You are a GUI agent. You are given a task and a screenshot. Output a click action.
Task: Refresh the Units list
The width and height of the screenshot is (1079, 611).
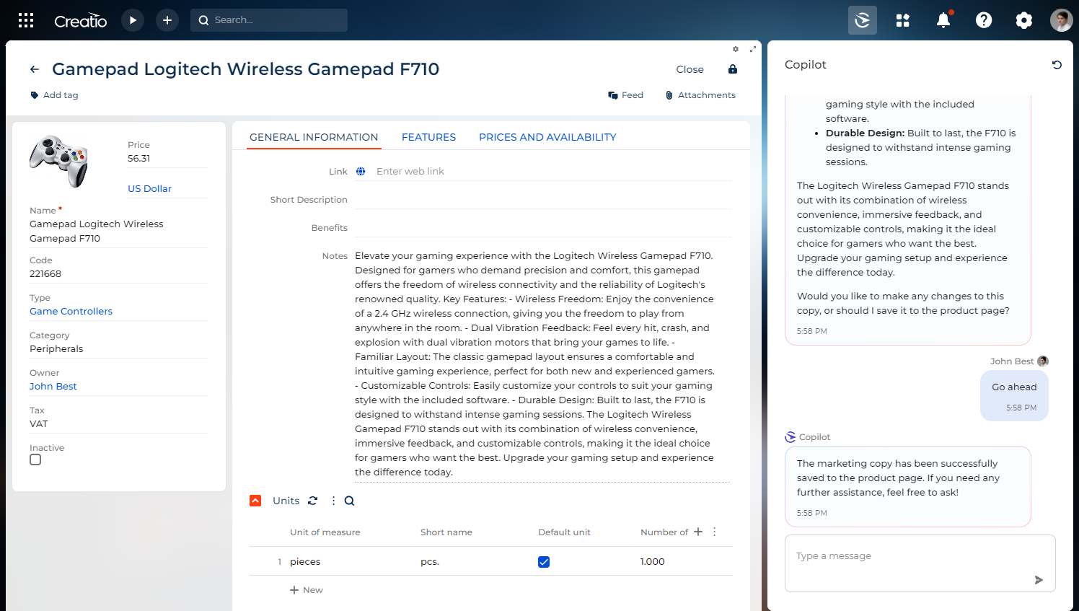click(313, 501)
